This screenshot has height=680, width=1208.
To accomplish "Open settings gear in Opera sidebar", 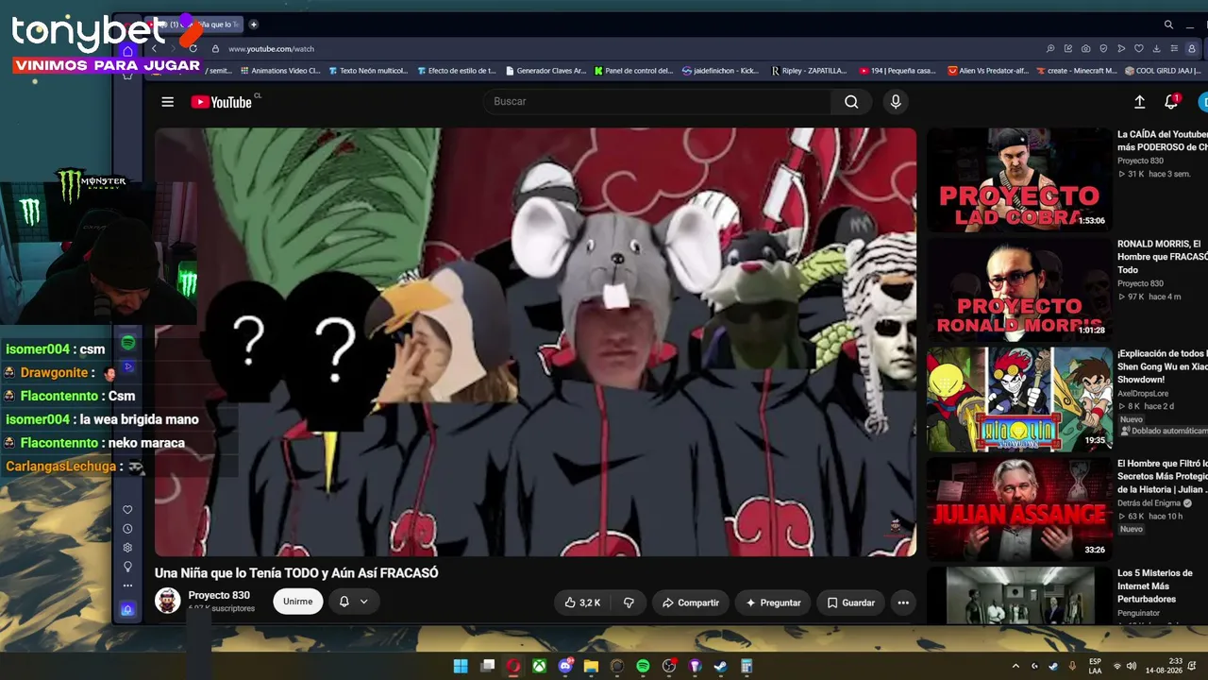I will coord(127,548).
